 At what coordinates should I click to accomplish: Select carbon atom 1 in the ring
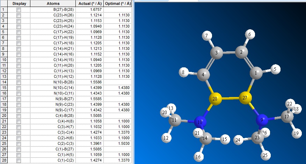coord(256,73)
